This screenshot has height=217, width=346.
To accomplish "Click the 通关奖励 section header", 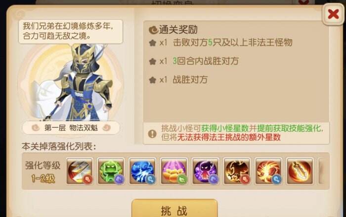I will click(173, 30).
